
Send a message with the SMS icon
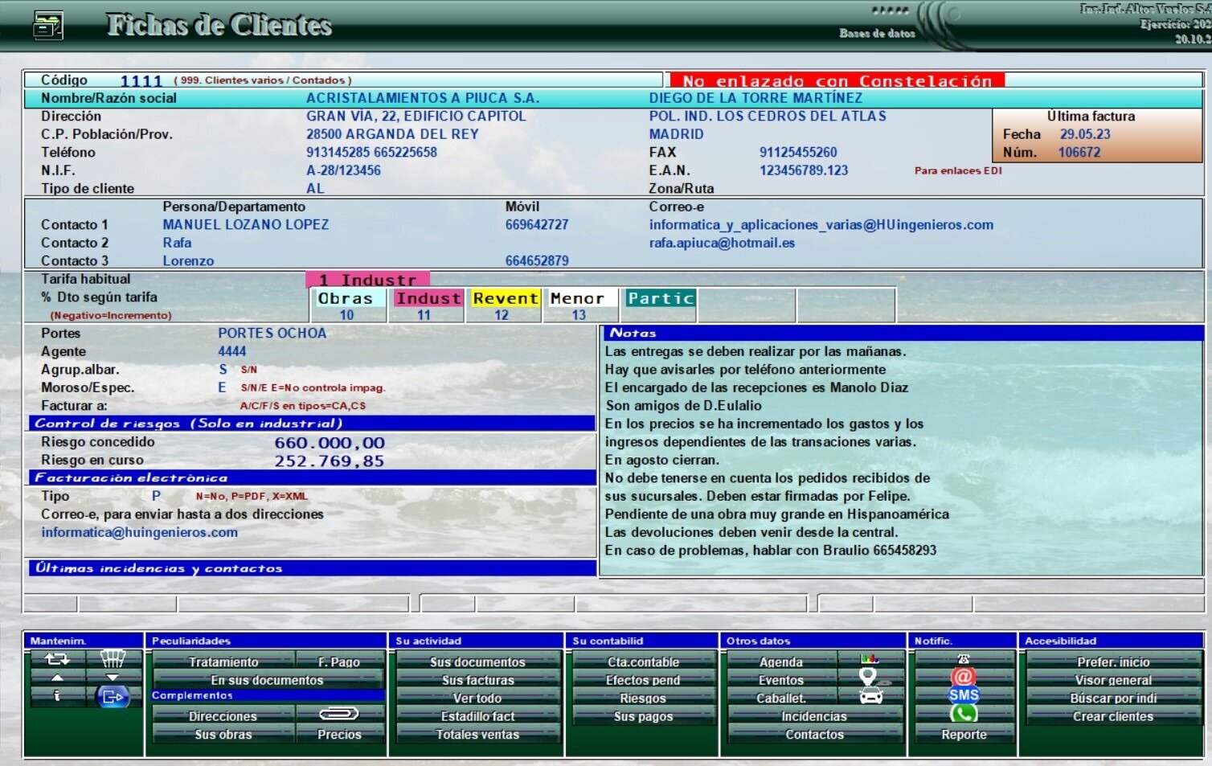pos(963,695)
